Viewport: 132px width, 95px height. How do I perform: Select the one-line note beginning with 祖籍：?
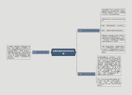point(113,26)
